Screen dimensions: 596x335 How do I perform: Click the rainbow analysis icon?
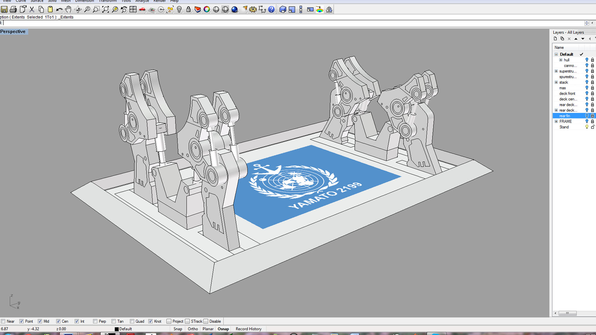click(320, 10)
